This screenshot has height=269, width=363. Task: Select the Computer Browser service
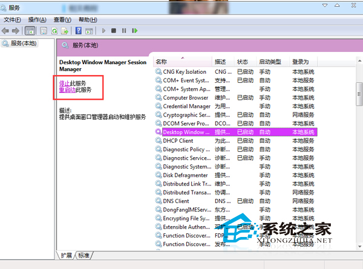[x=236, y=97]
